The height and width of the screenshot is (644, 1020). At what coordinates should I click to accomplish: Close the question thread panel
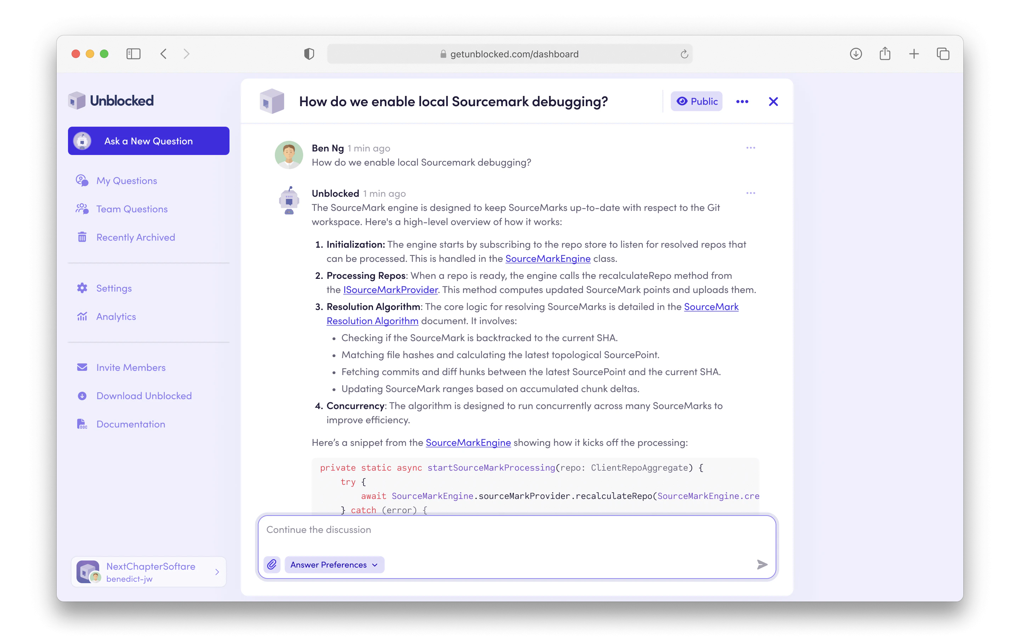coord(773,102)
